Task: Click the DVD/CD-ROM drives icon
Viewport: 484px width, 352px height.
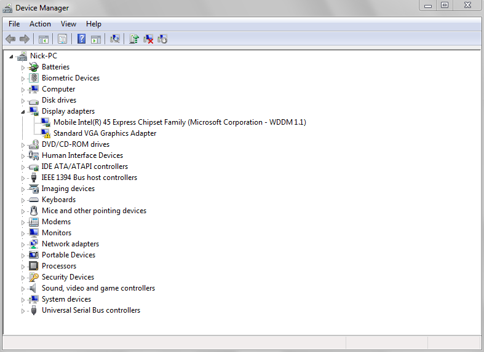Action: [x=33, y=144]
